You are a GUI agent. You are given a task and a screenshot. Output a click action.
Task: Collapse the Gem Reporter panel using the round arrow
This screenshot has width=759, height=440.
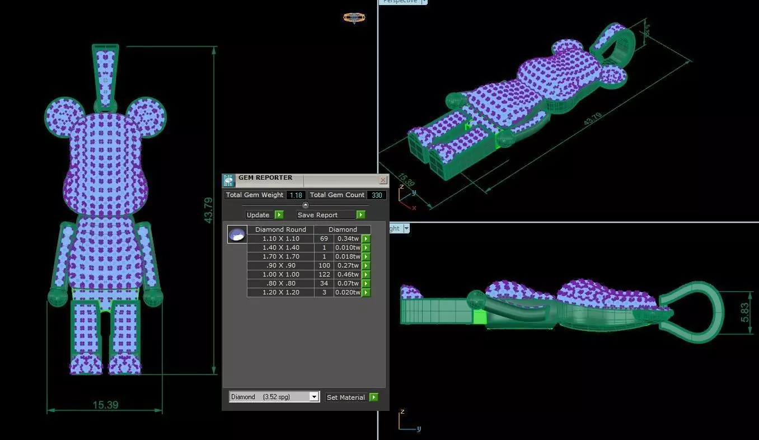tap(306, 205)
